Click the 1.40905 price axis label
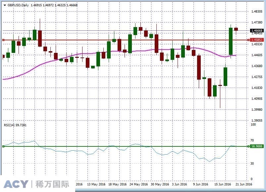The height and width of the screenshot is (192, 266). [257, 98]
